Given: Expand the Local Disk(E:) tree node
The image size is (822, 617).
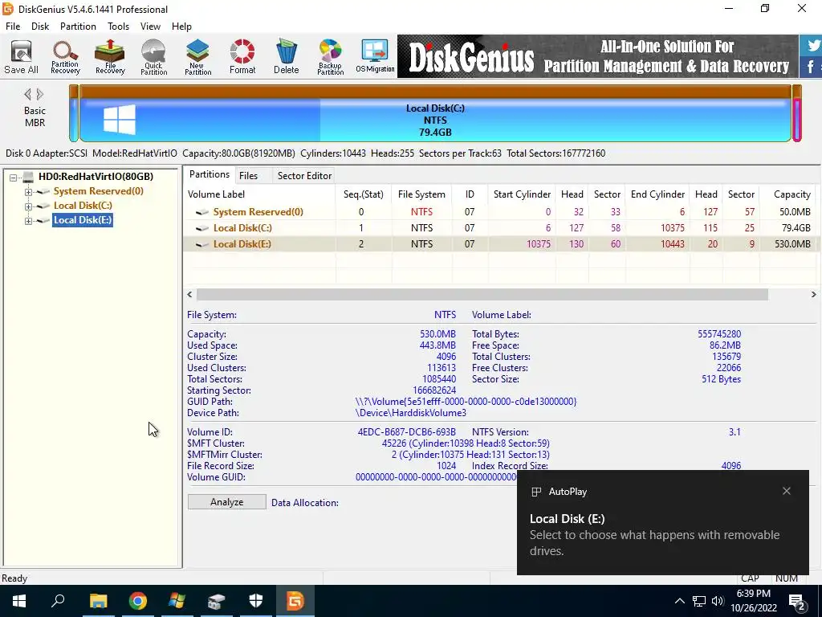Looking at the screenshot, I should point(28,221).
